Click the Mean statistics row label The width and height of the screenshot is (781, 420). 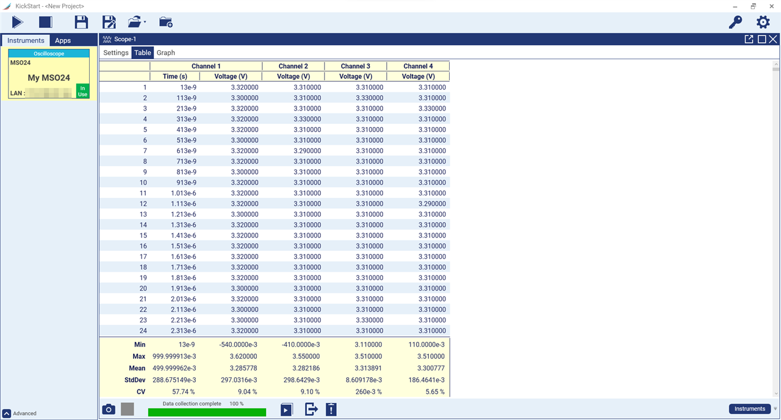(137, 368)
